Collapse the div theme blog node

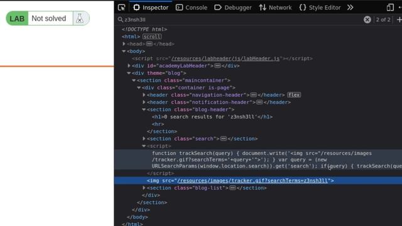129,73
